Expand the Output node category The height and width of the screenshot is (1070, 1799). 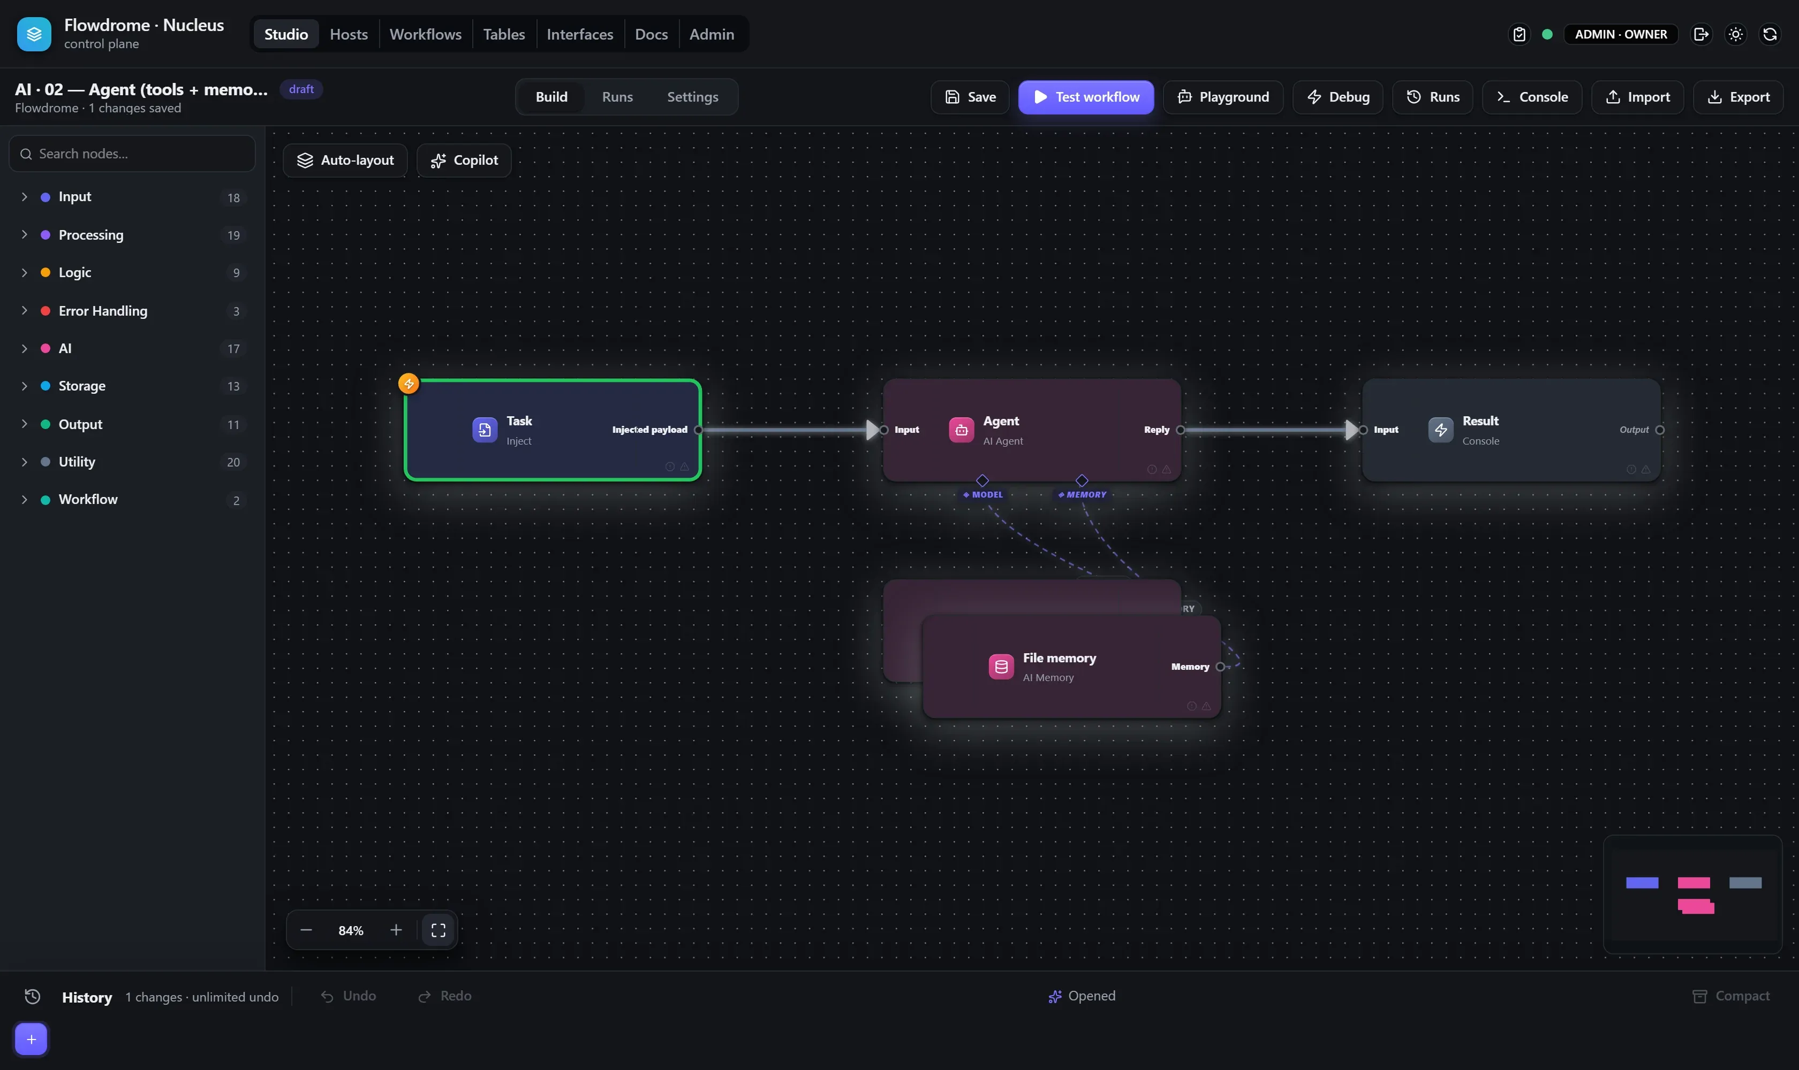pyautogui.click(x=131, y=424)
